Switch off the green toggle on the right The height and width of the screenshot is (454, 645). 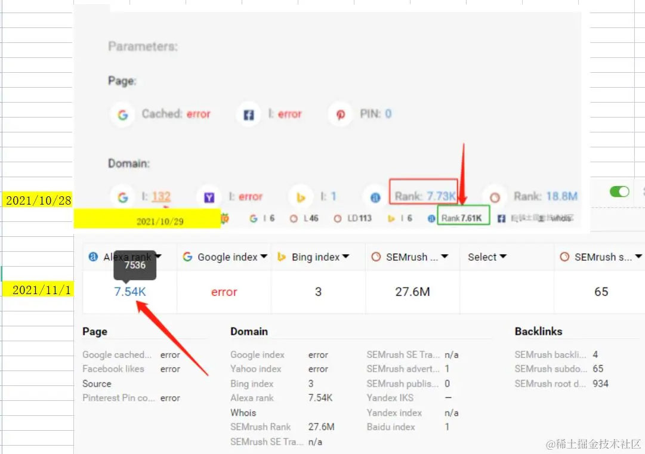click(x=619, y=192)
